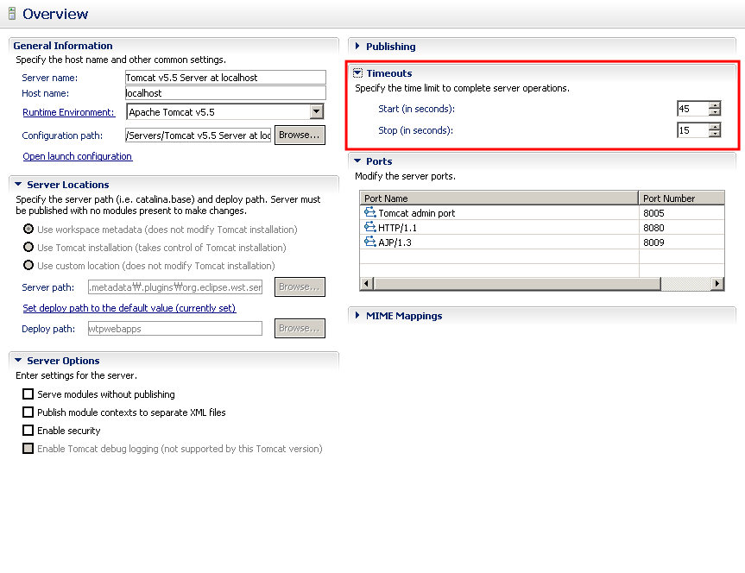Collapse the Server Options section
This screenshot has width=745, height=573.
(x=18, y=360)
